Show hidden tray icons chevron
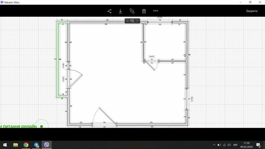The width and height of the screenshot is (265, 149). (214, 145)
